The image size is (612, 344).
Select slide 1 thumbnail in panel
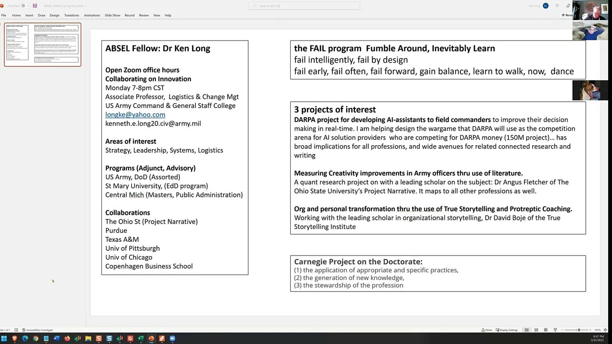43,44
